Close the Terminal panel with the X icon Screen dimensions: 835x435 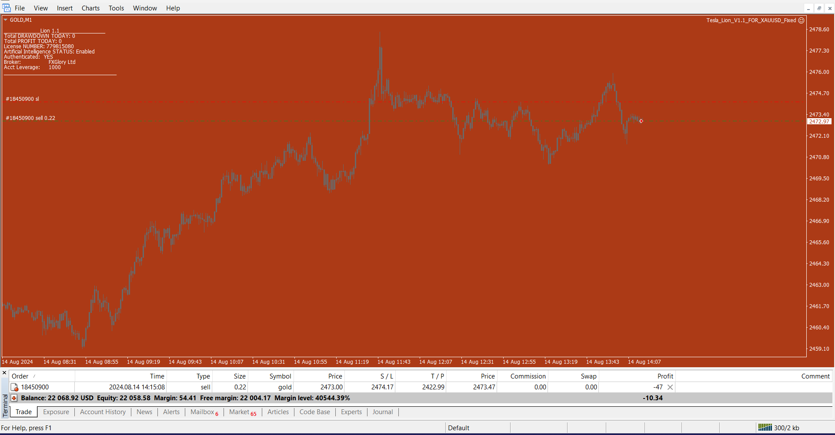click(x=4, y=373)
